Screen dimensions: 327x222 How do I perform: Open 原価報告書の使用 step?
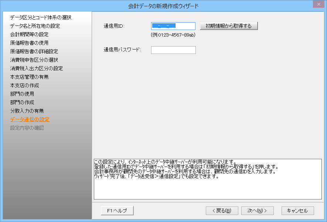29,43
